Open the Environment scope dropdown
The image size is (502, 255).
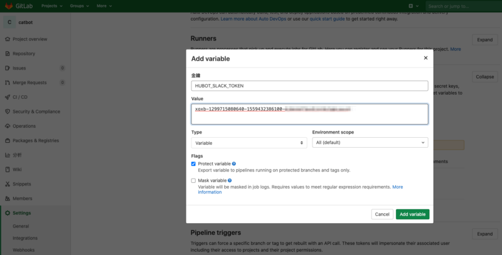point(370,142)
